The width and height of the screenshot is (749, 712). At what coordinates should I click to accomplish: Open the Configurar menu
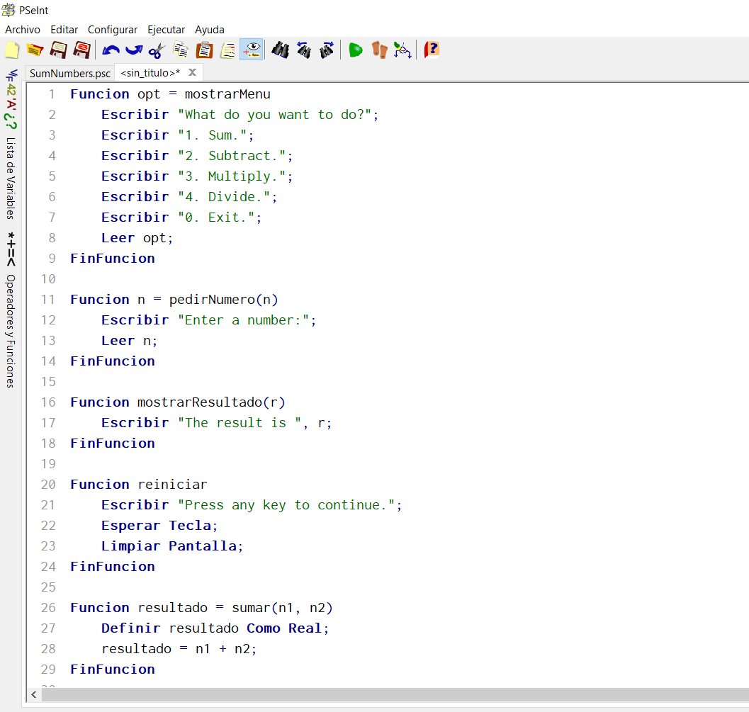112,30
